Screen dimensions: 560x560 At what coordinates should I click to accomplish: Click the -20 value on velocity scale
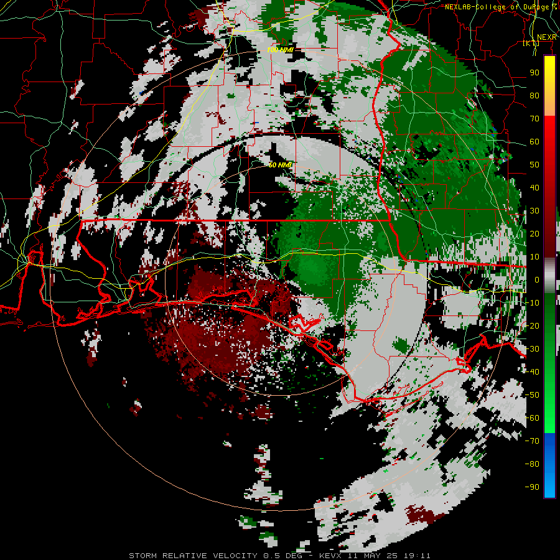pyautogui.click(x=532, y=325)
